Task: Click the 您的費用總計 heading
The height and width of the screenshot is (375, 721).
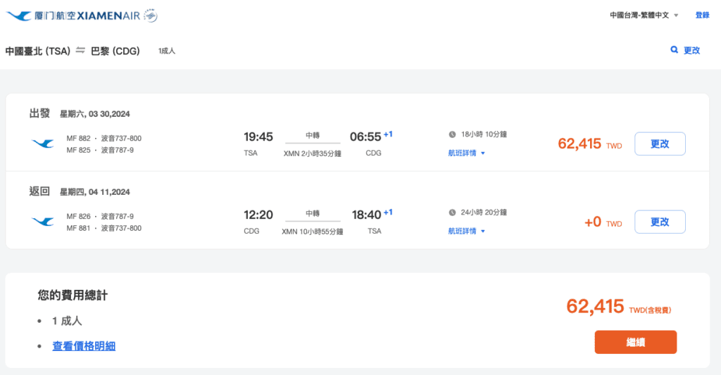Action: point(73,295)
